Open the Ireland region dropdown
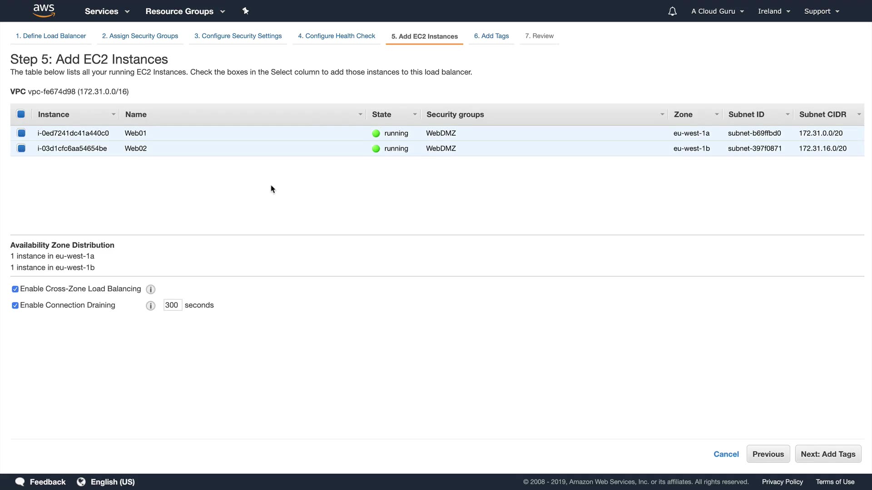872x490 pixels. [774, 11]
